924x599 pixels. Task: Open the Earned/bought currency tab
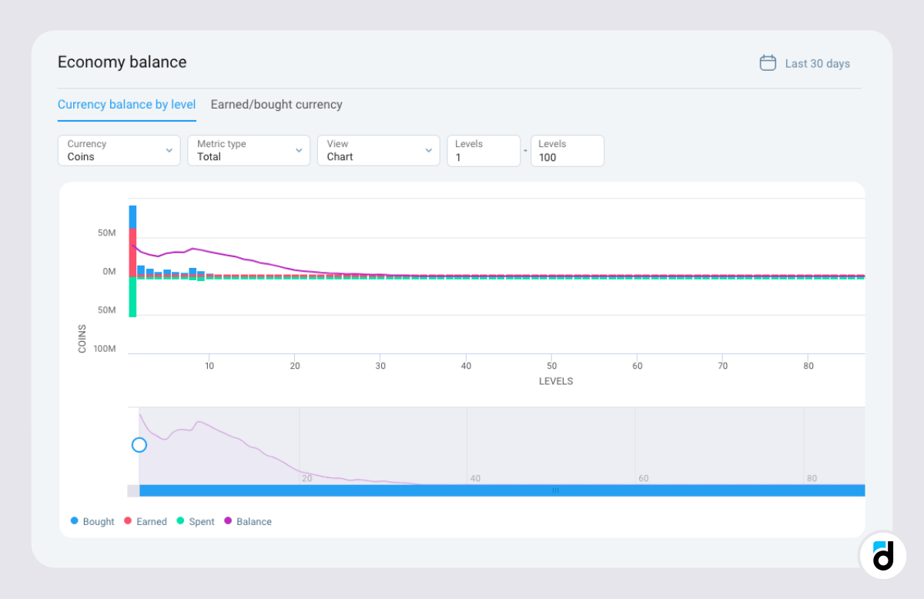(x=276, y=105)
